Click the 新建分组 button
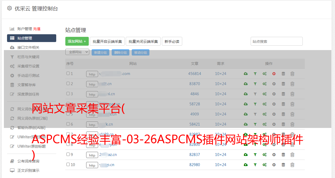 coord(100,52)
